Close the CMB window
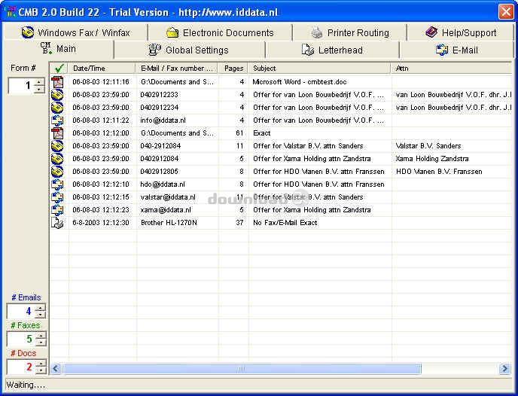This screenshot has width=518, height=396. point(506,12)
